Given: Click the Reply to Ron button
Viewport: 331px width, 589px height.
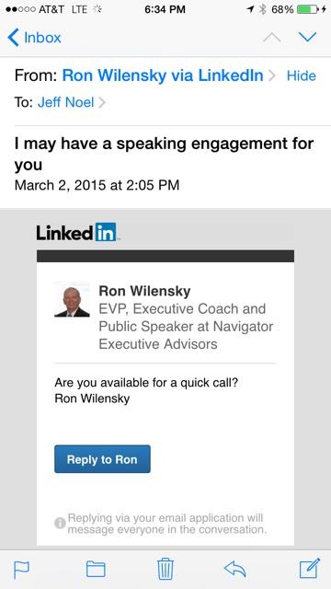Looking at the screenshot, I should [102, 459].
